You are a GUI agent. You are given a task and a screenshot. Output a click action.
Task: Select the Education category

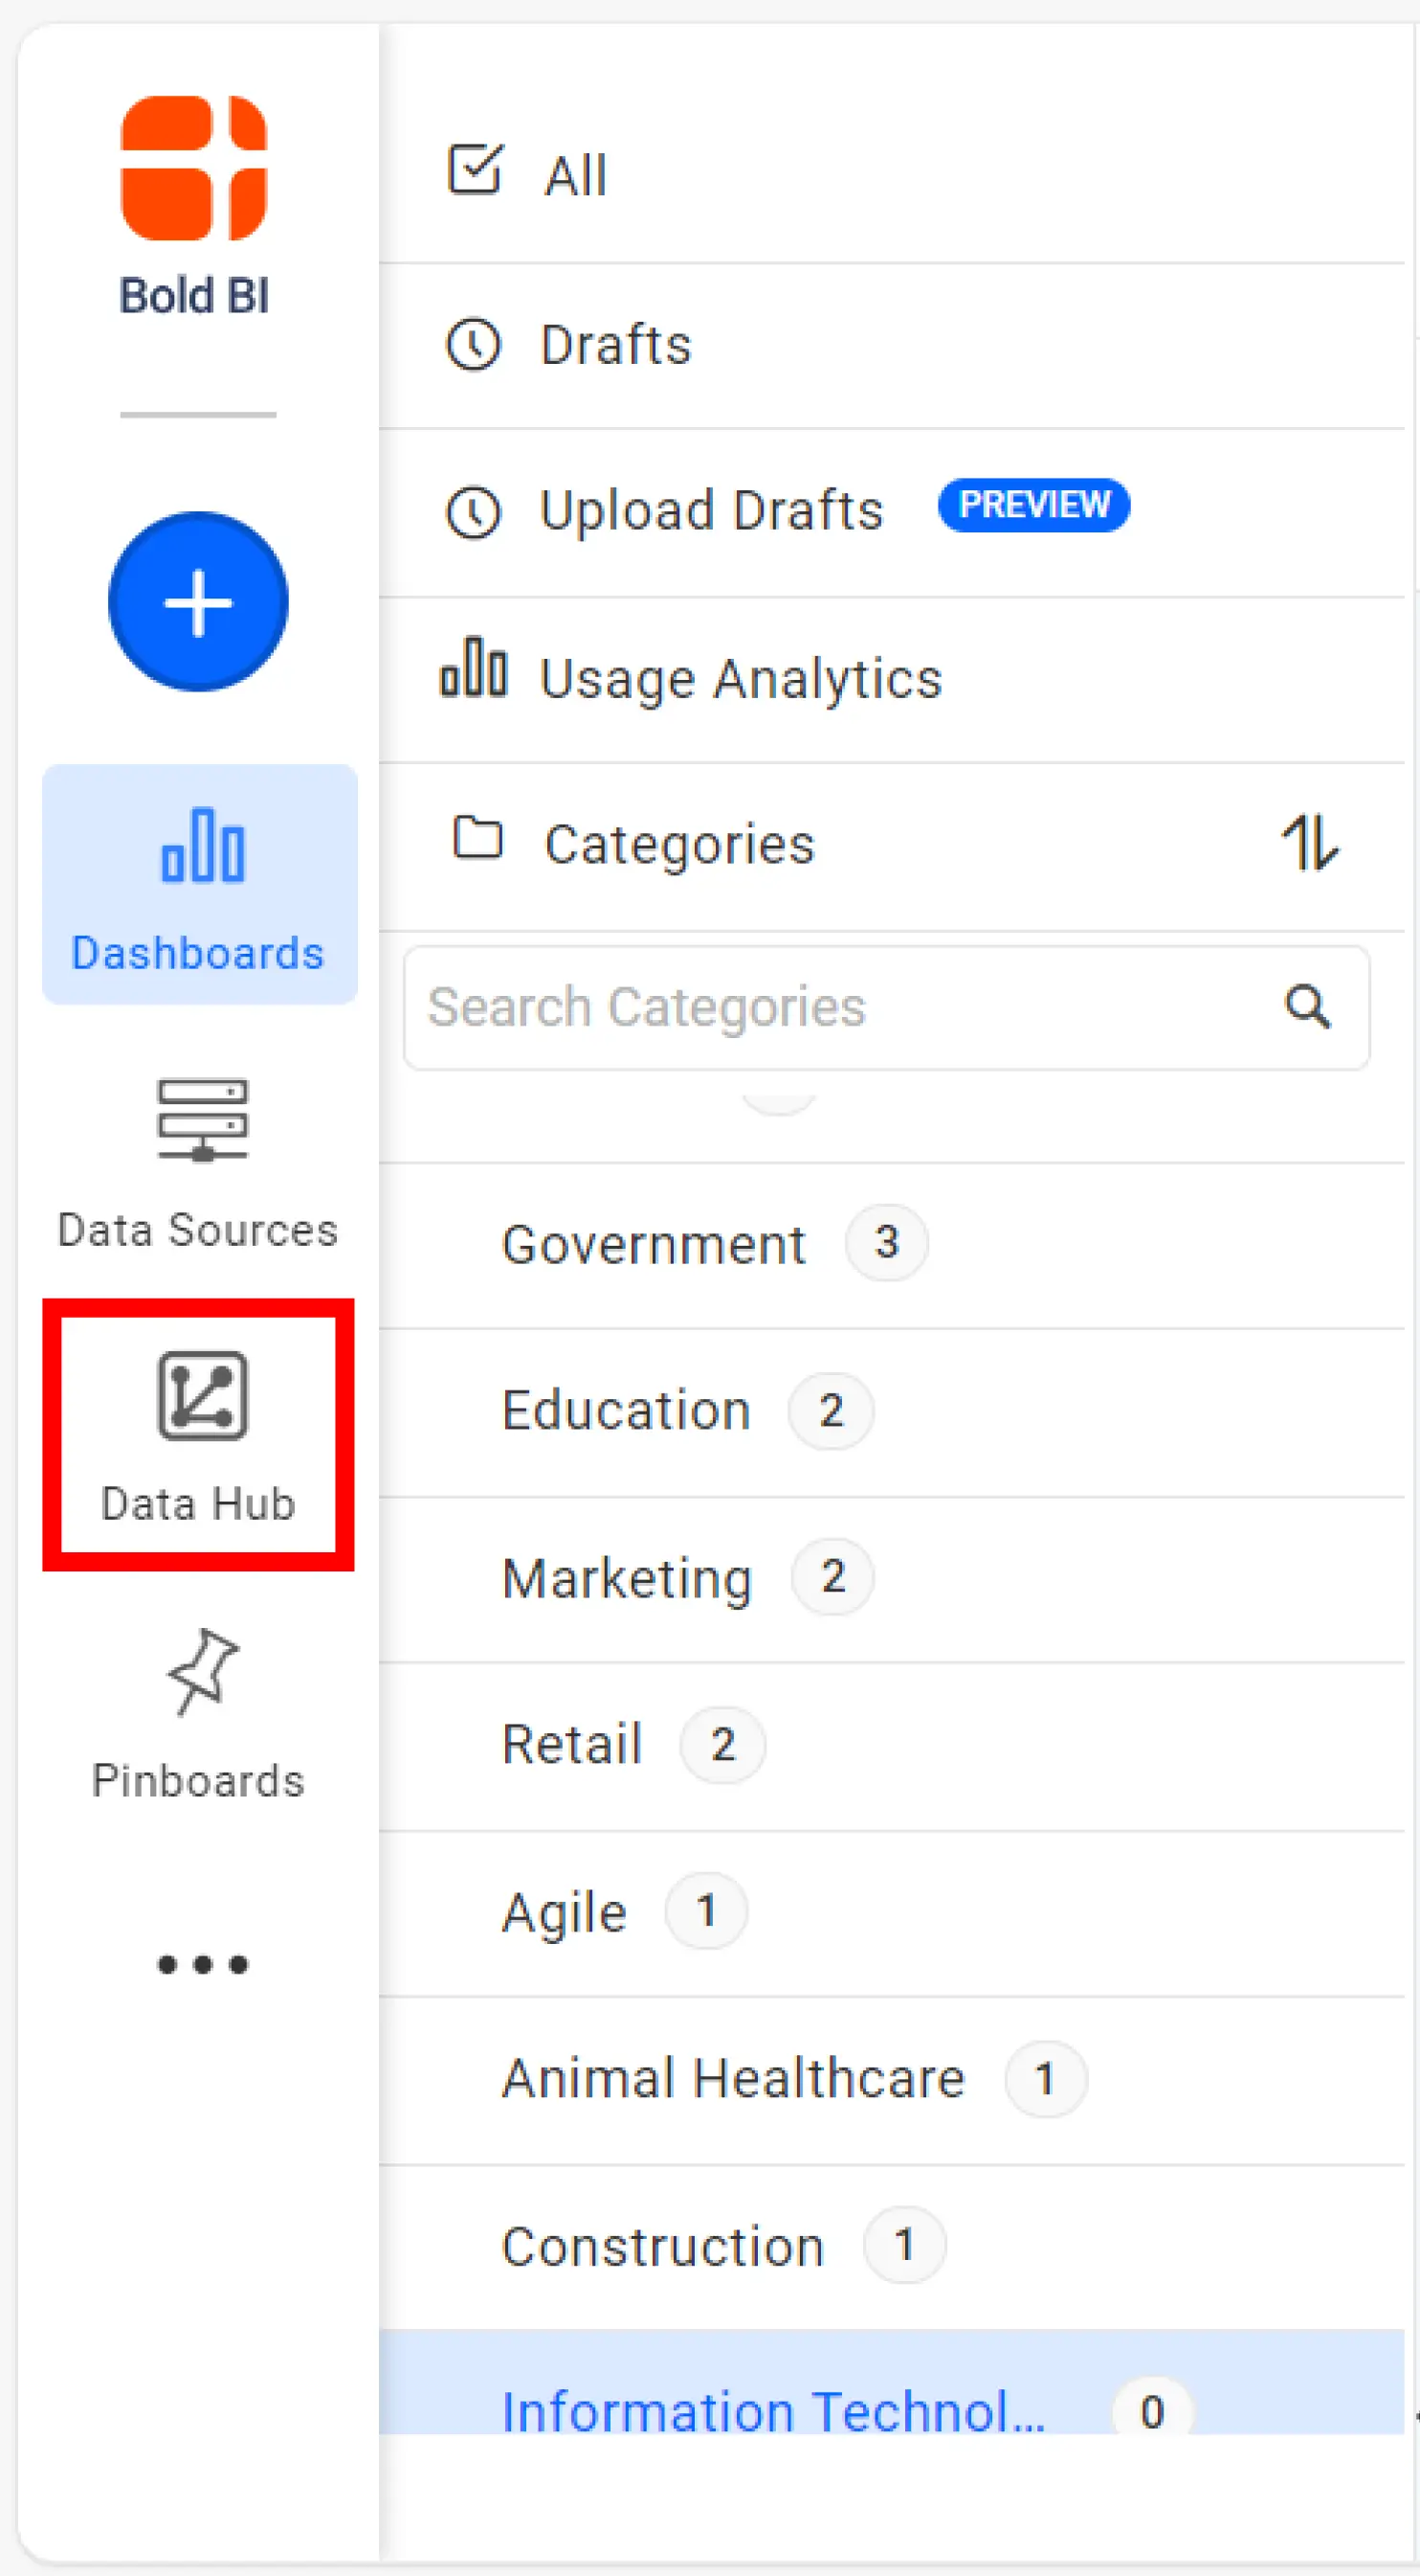pos(627,1411)
